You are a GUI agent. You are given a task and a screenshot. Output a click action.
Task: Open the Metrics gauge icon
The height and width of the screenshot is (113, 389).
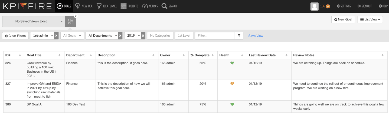(x=145, y=6)
